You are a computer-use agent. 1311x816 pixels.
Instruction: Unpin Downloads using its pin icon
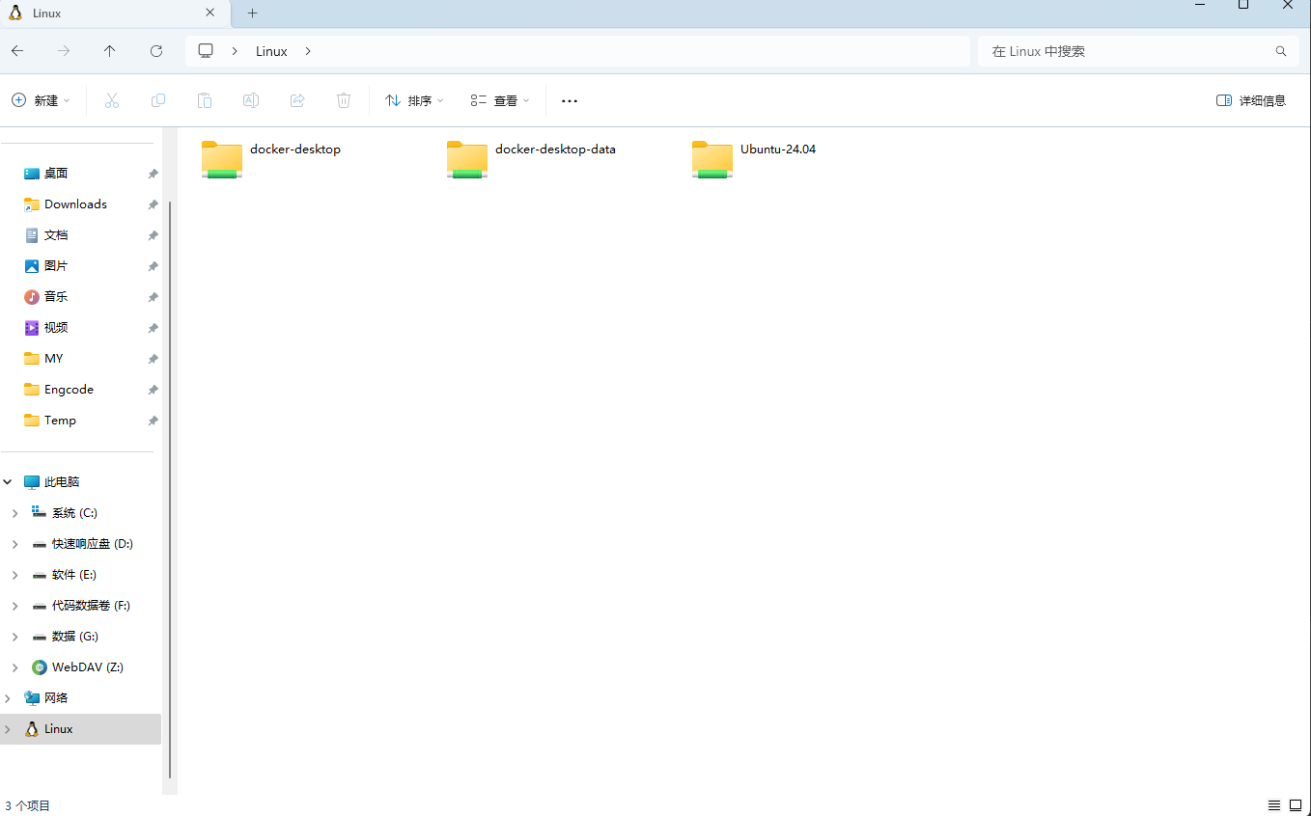click(x=153, y=204)
